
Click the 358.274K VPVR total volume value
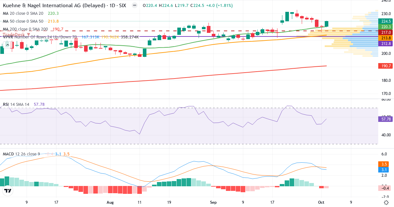130,37
